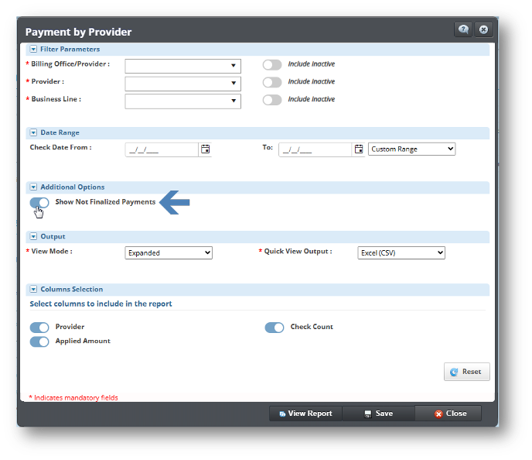Collapse the Filter Parameters section

click(33, 50)
